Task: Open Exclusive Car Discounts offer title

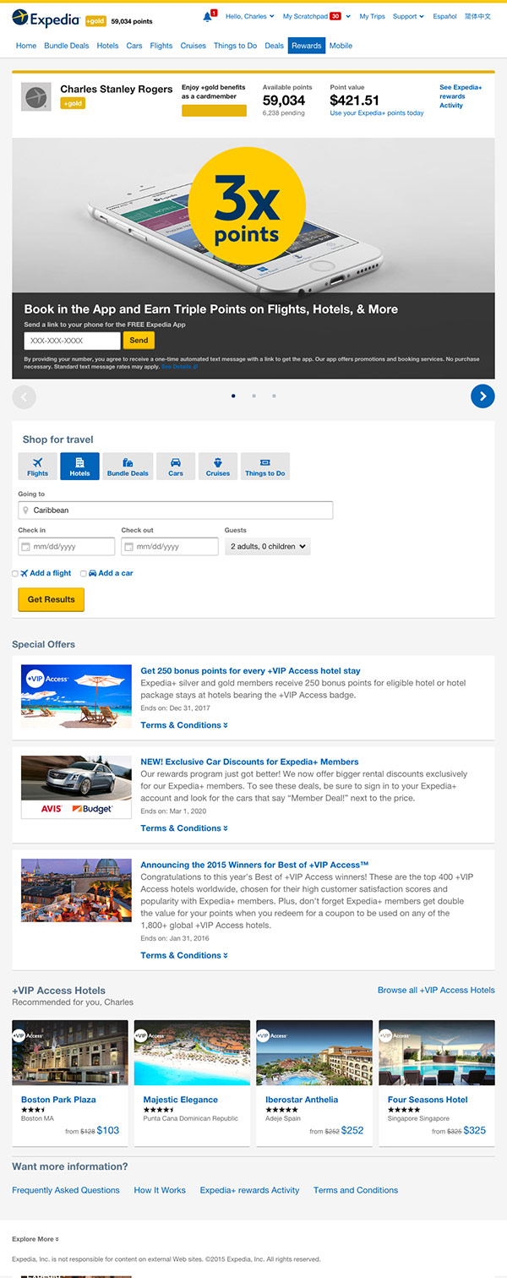Action: [x=249, y=762]
